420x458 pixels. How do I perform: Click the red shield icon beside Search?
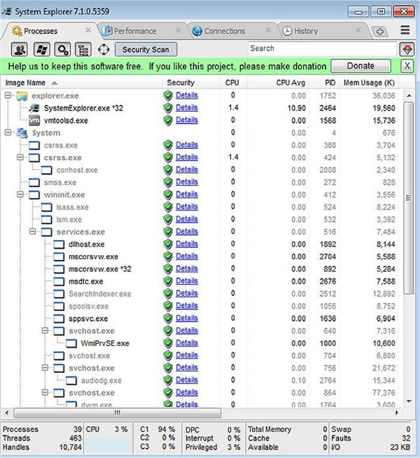(x=407, y=49)
